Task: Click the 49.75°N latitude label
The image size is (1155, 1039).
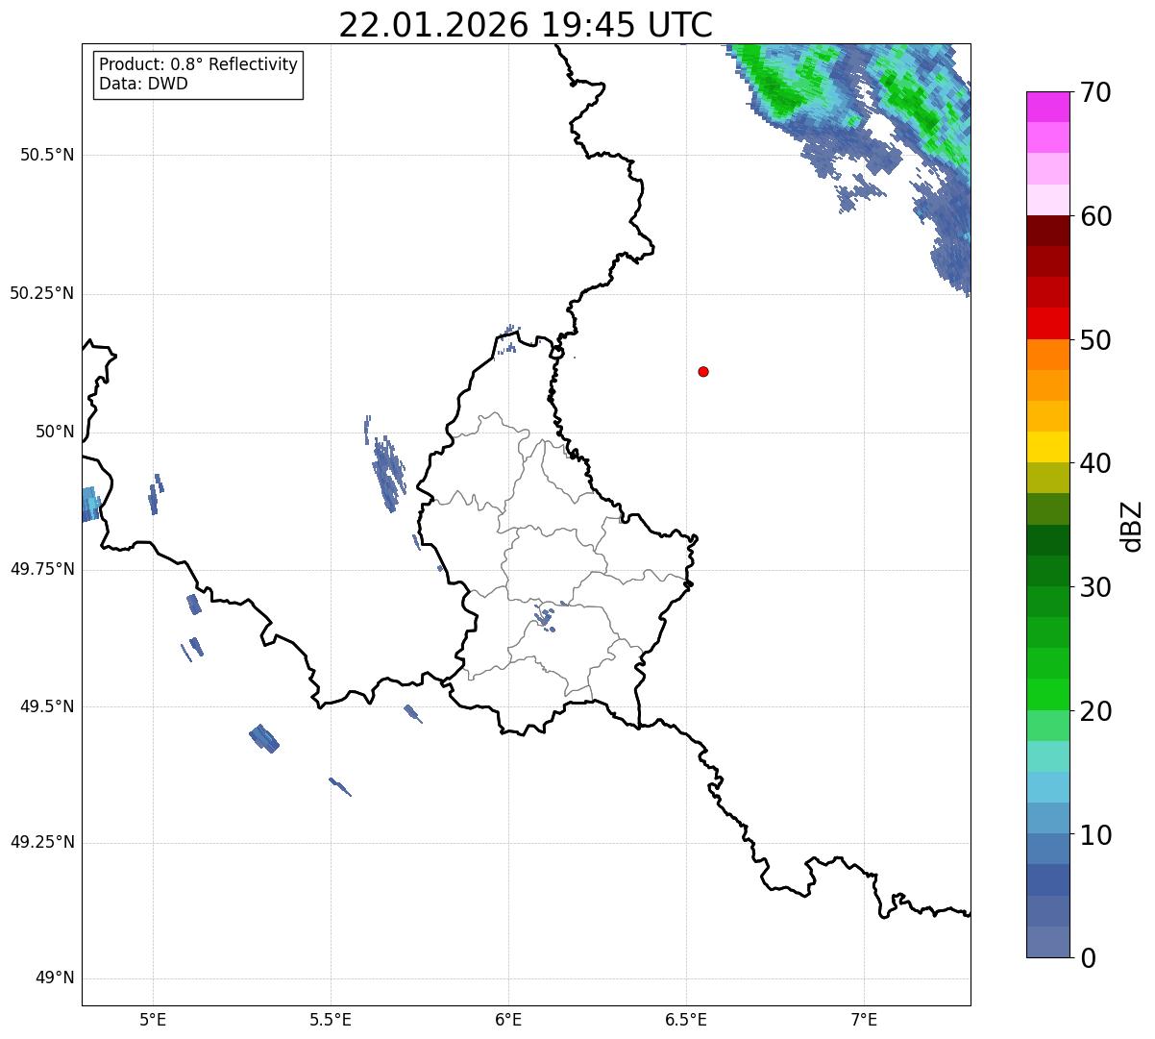Action: click(x=41, y=569)
